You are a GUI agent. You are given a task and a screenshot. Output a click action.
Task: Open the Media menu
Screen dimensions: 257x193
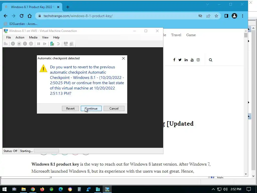(x=33, y=37)
